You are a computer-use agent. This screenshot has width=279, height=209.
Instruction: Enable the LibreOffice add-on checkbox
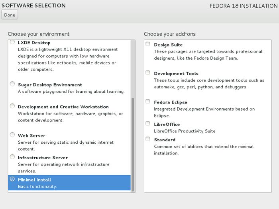point(148,123)
